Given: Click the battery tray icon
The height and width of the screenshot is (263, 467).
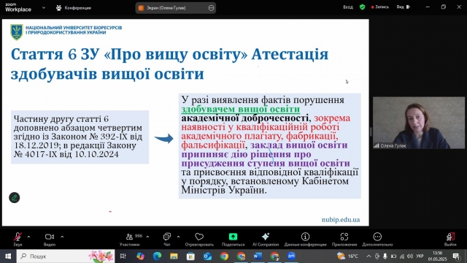Looking at the screenshot, I should point(393,256).
